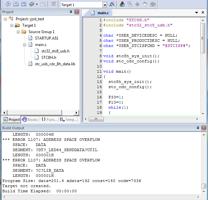Click the editor vertical scroll up arrow
The height and width of the screenshot is (200, 208).
click(203, 20)
